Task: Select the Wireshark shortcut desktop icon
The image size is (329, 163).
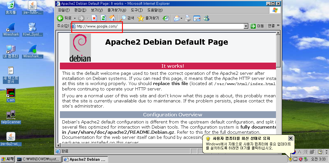Action: point(11,30)
